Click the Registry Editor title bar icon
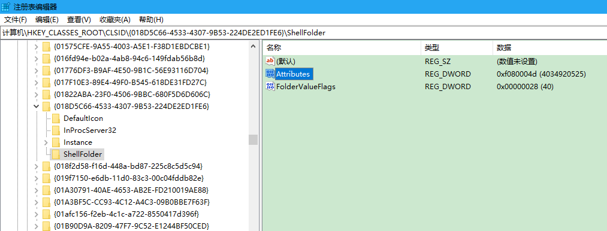607x231 pixels. 6,7
